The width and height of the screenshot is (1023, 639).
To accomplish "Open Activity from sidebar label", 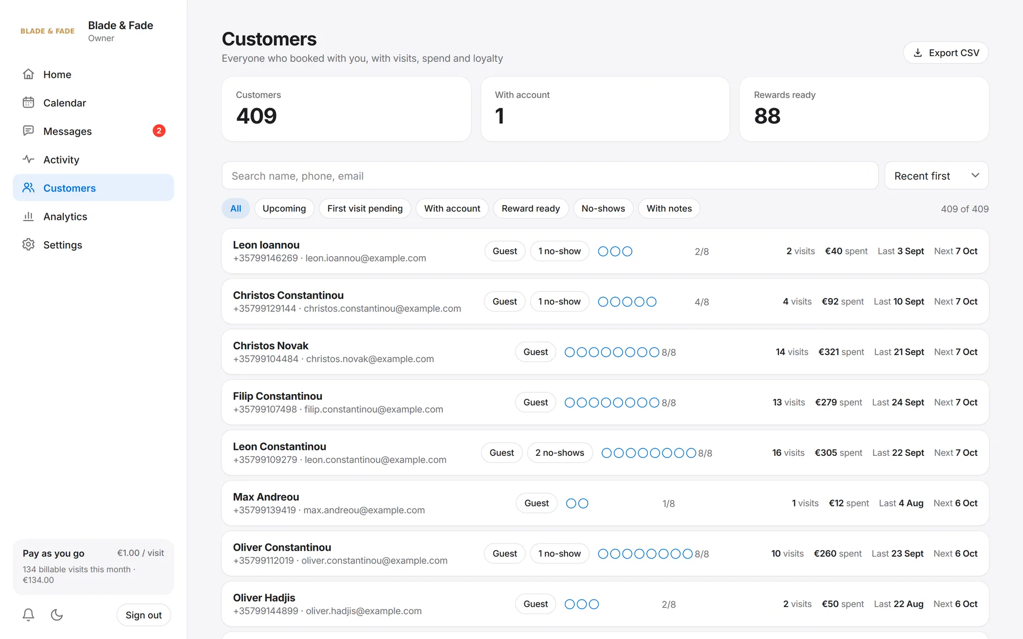I will click(x=61, y=160).
